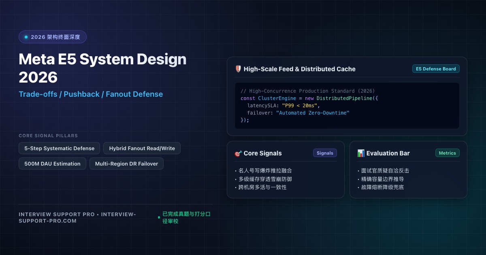Select the E5 Defense Board badge

[x=436, y=69]
